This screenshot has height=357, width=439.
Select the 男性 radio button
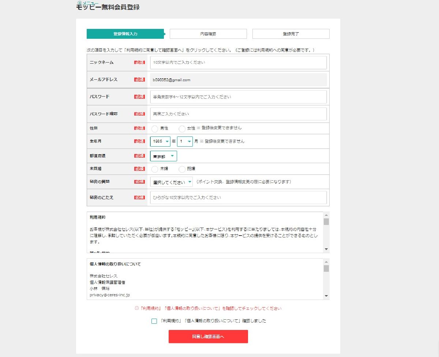(x=154, y=128)
